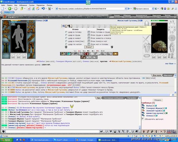The width and height of the screenshot is (178, 142).
Task: Open Back button history dropdown arrow
Action: coord(12,9)
